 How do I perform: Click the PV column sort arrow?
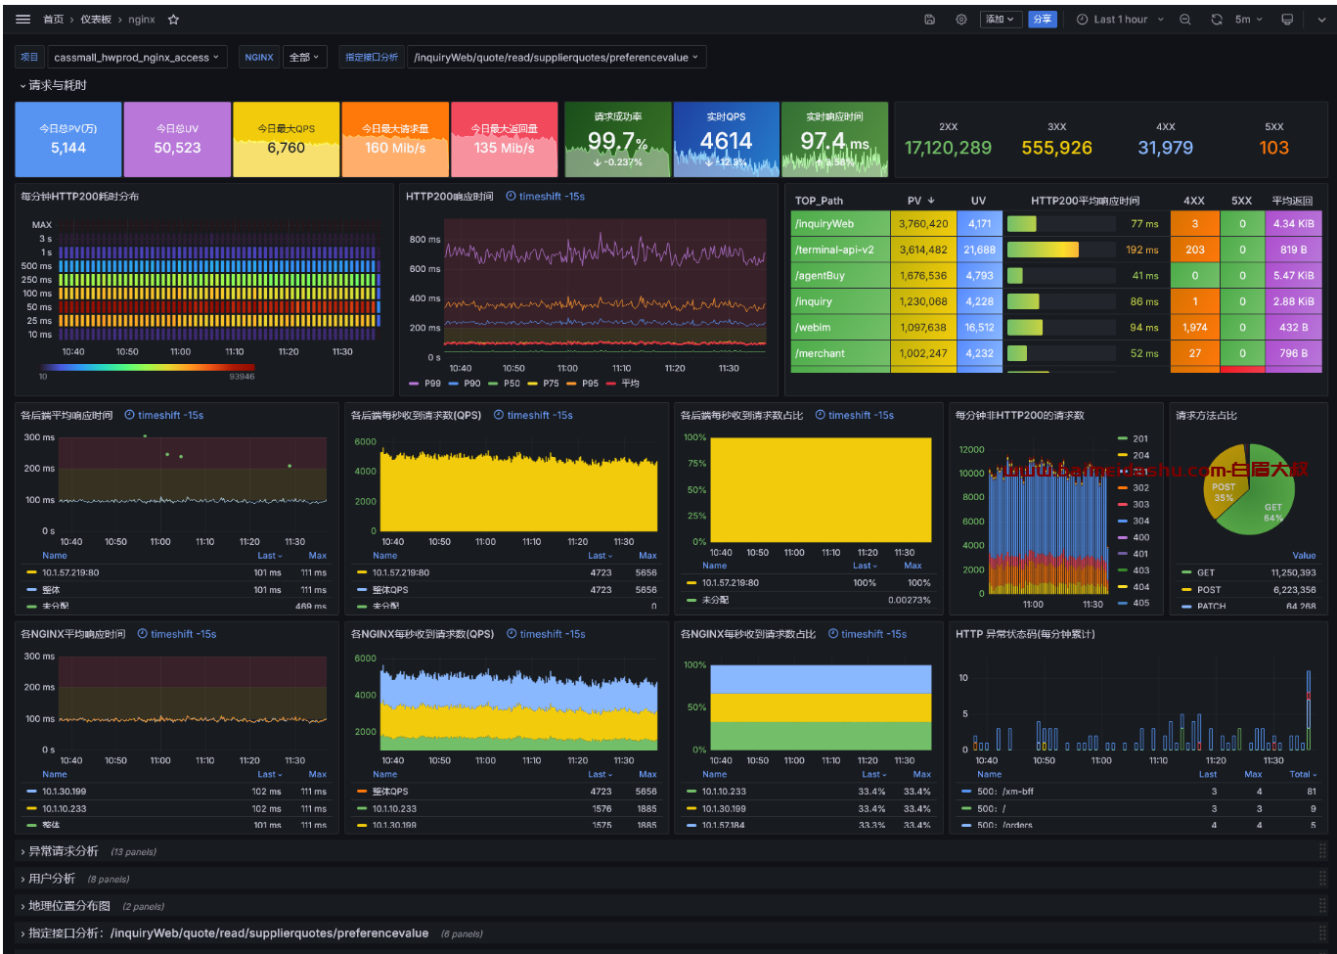(x=931, y=201)
